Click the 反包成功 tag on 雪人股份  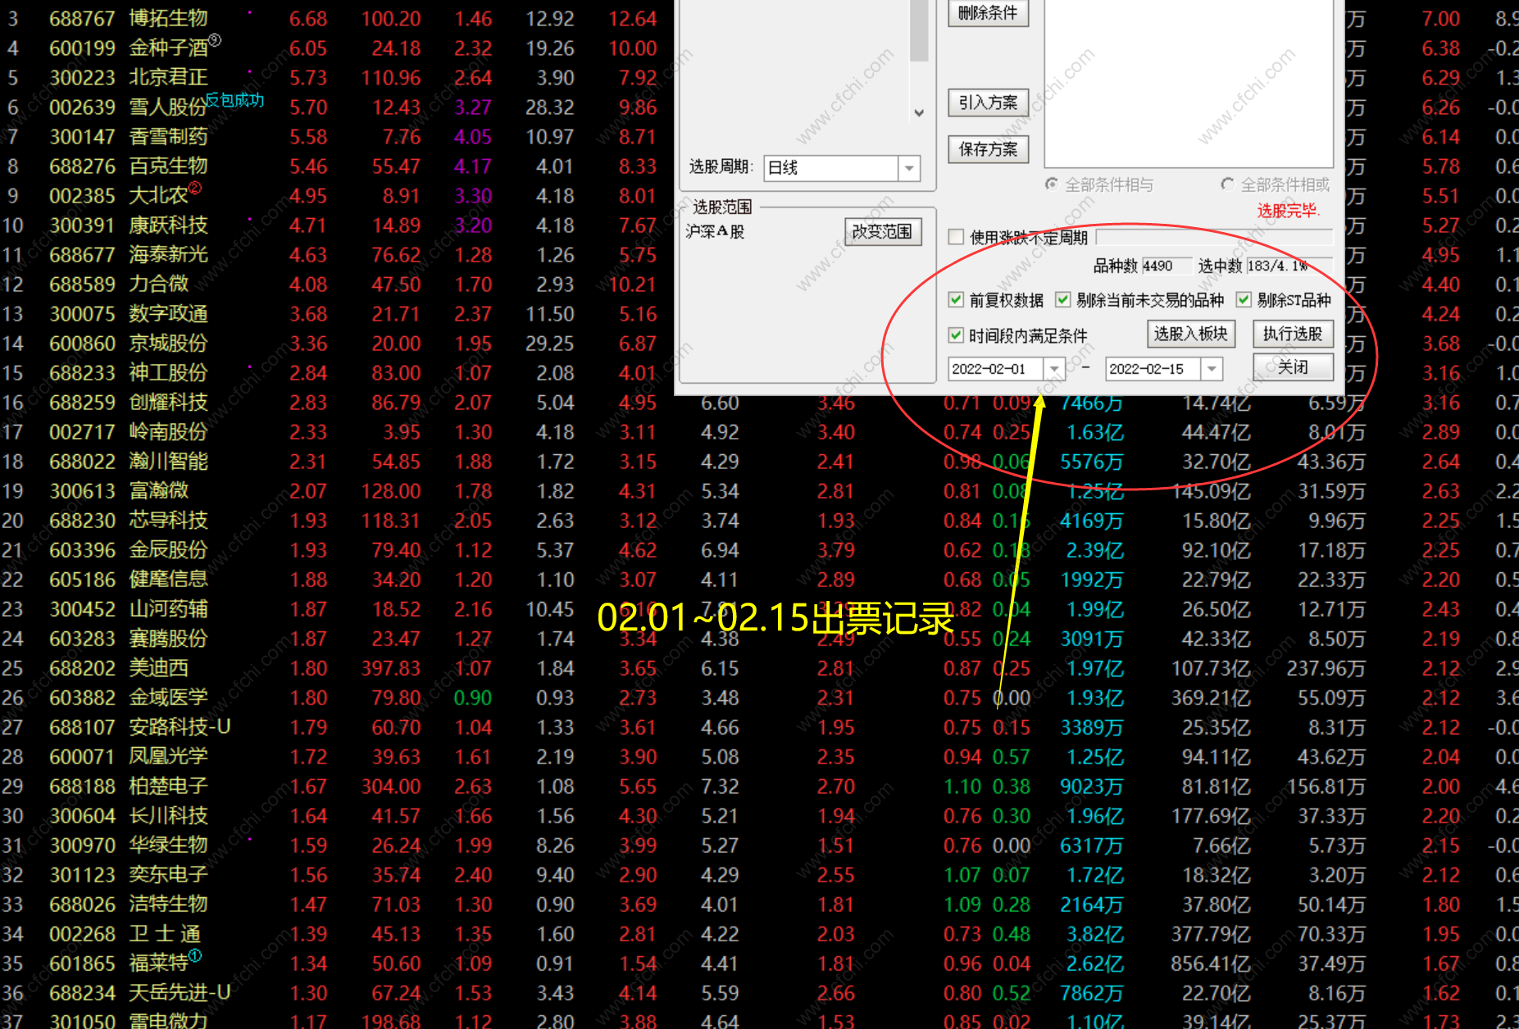click(235, 100)
